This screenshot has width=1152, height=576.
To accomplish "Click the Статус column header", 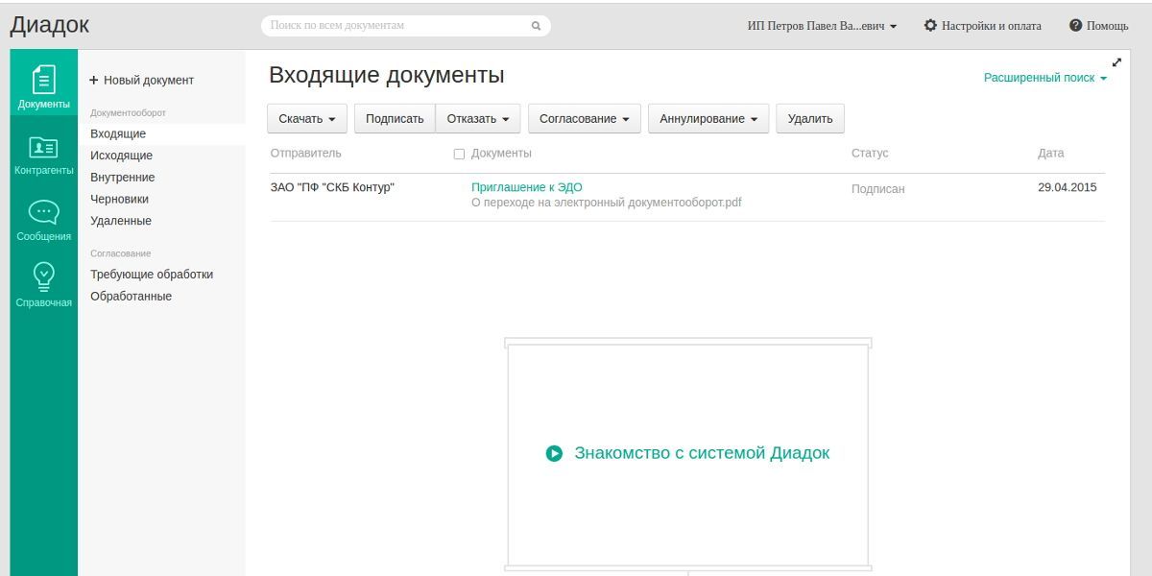I will pyautogui.click(x=870, y=154).
